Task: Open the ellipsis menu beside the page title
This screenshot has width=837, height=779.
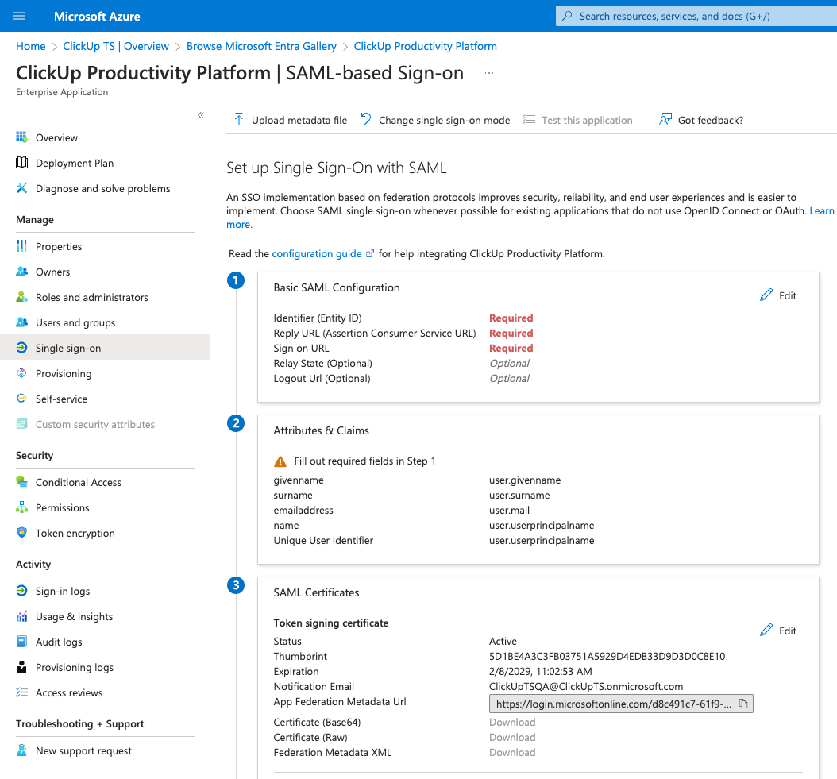Action: [x=488, y=71]
